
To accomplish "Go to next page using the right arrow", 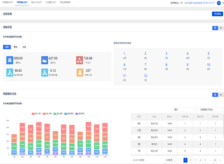I will click(220, 160).
